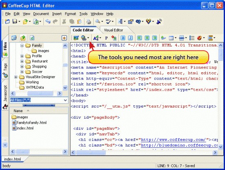Click the Insert Link globe icon
Viewport: 225px width, 170px height.
[83, 38]
